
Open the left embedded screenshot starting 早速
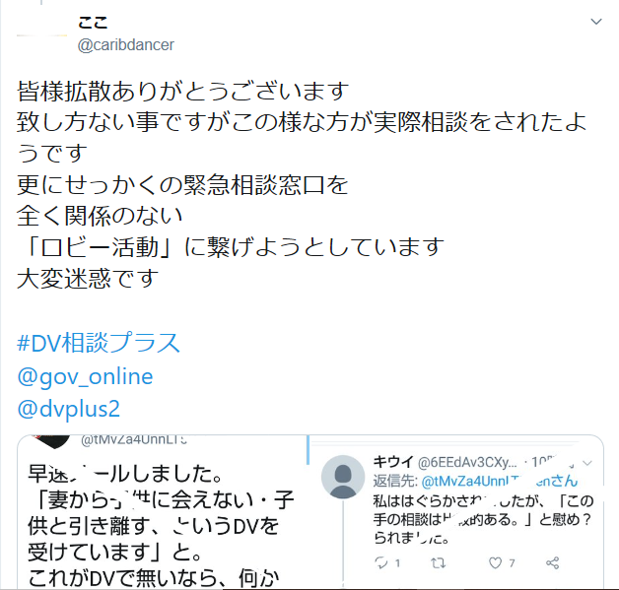point(162,511)
